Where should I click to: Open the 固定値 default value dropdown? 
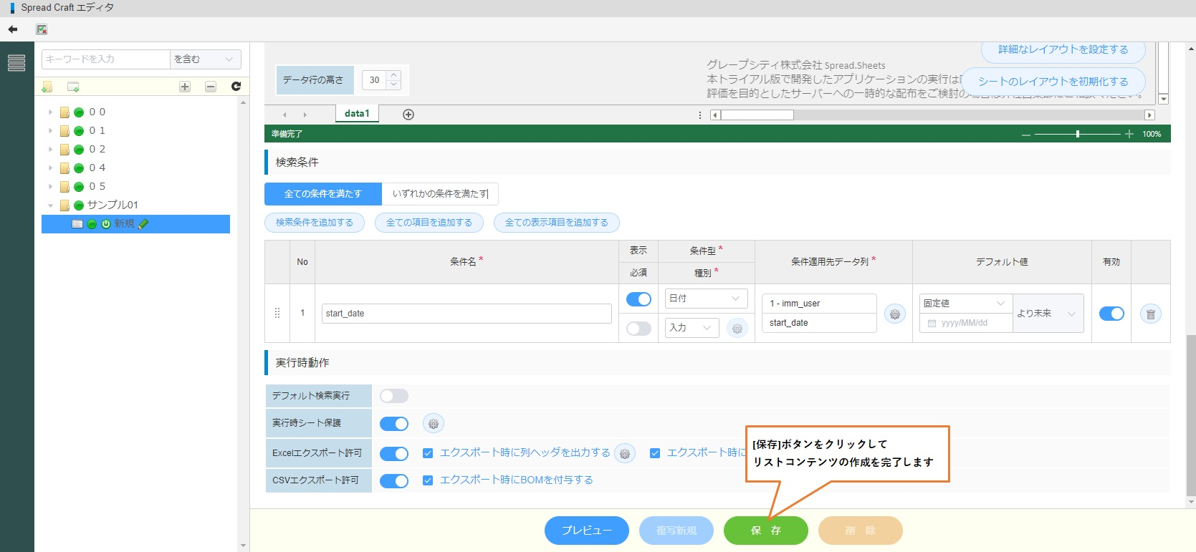[x=965, y=304]
